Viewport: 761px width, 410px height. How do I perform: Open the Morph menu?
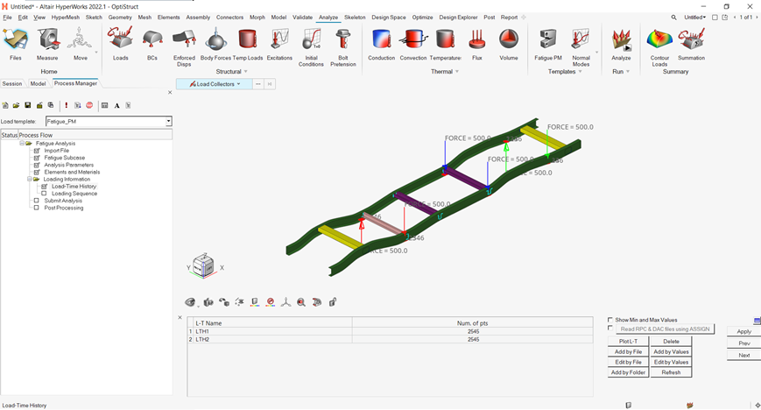(257, 18)
